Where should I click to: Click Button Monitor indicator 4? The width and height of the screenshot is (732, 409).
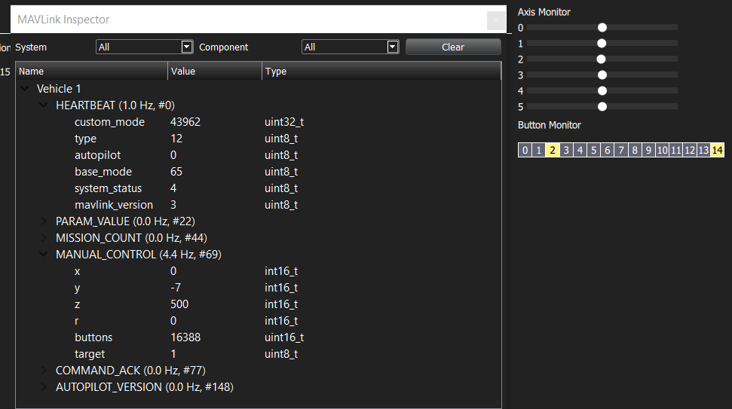tap(580, 150)
